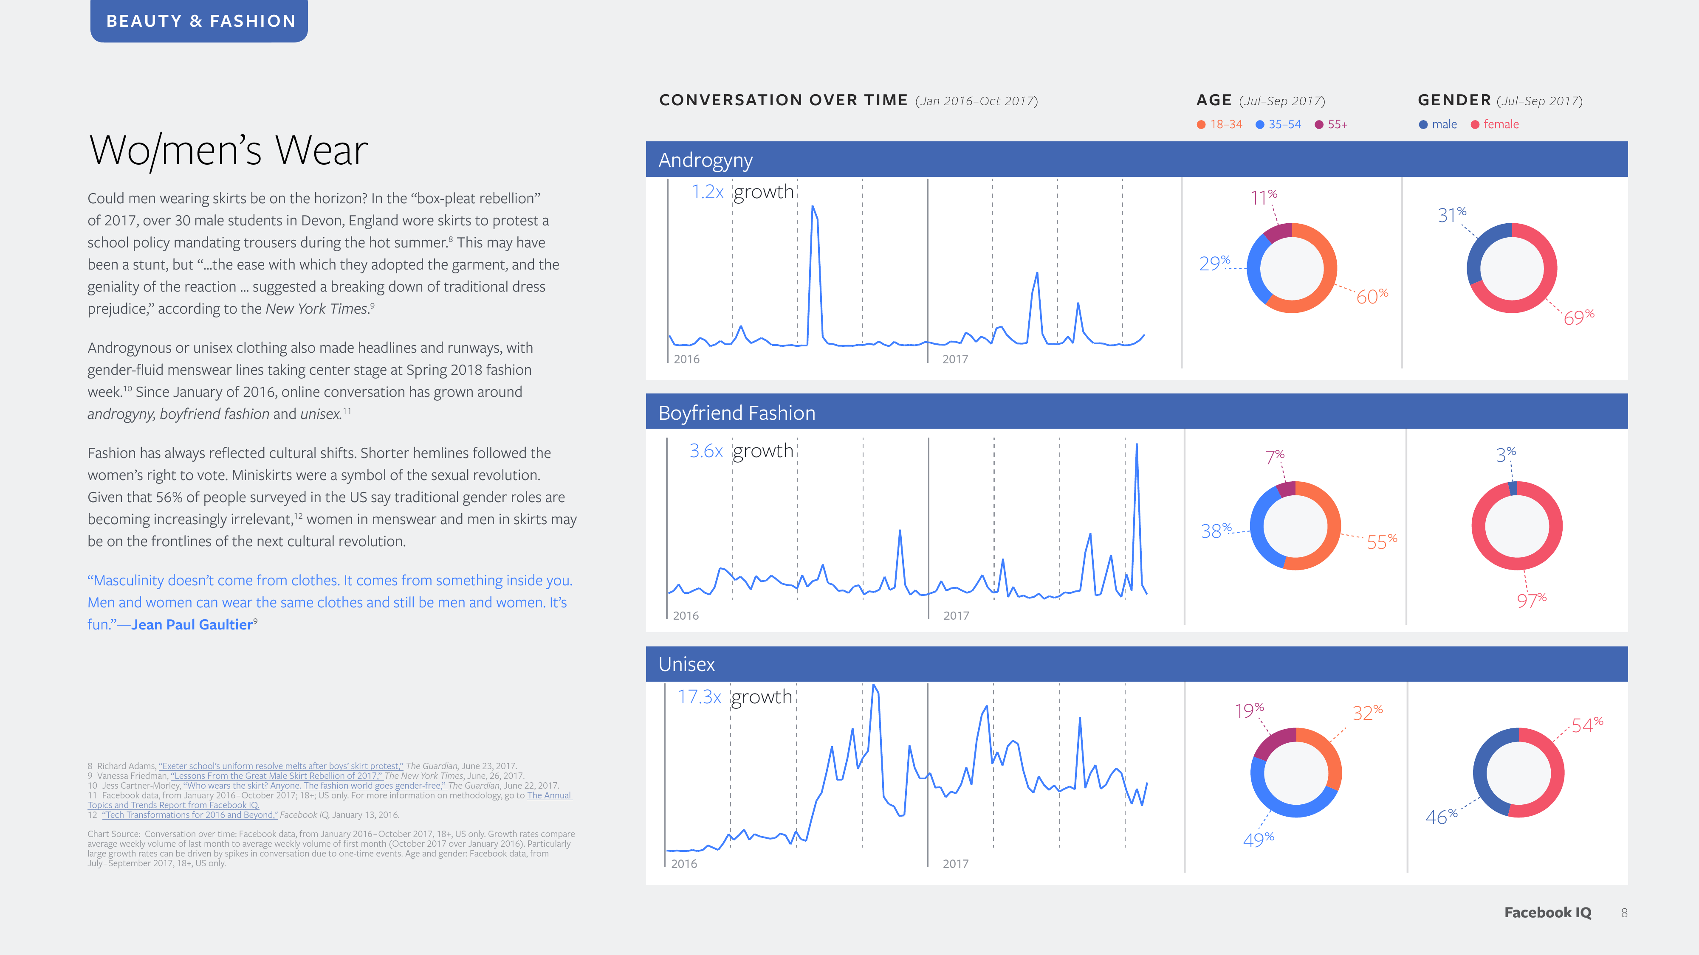The height and width of the screenshot is (955, 1699).
Task: Click the female legend dot
Action: click(x=1475, y=124)
